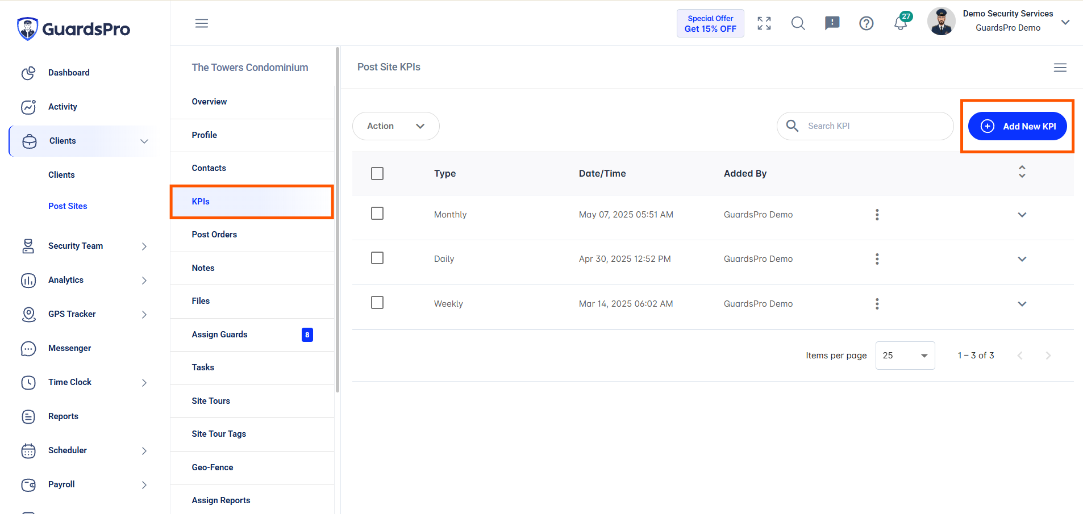Select all KPIs with header checkbox
Viewport: 1083px width, 514px height.
point(377,173)
